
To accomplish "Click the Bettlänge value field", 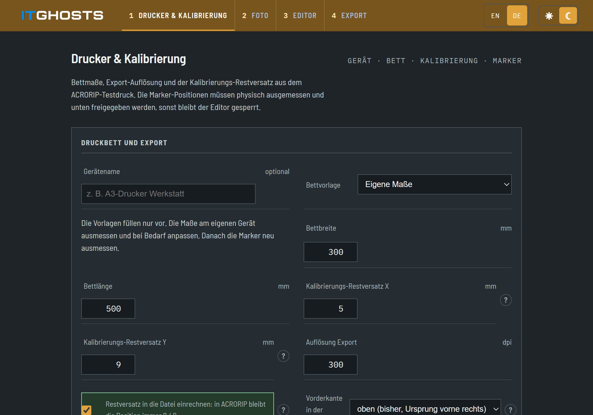I will coord(108,309).
